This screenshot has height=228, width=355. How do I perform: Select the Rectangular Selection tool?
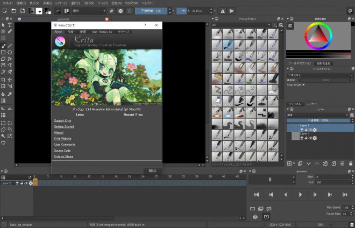tap(3, 123)
